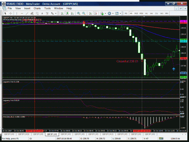Switch timeframe to M15 in toolbar
Screen dimensions: 189x142
(x=136, y=14)
